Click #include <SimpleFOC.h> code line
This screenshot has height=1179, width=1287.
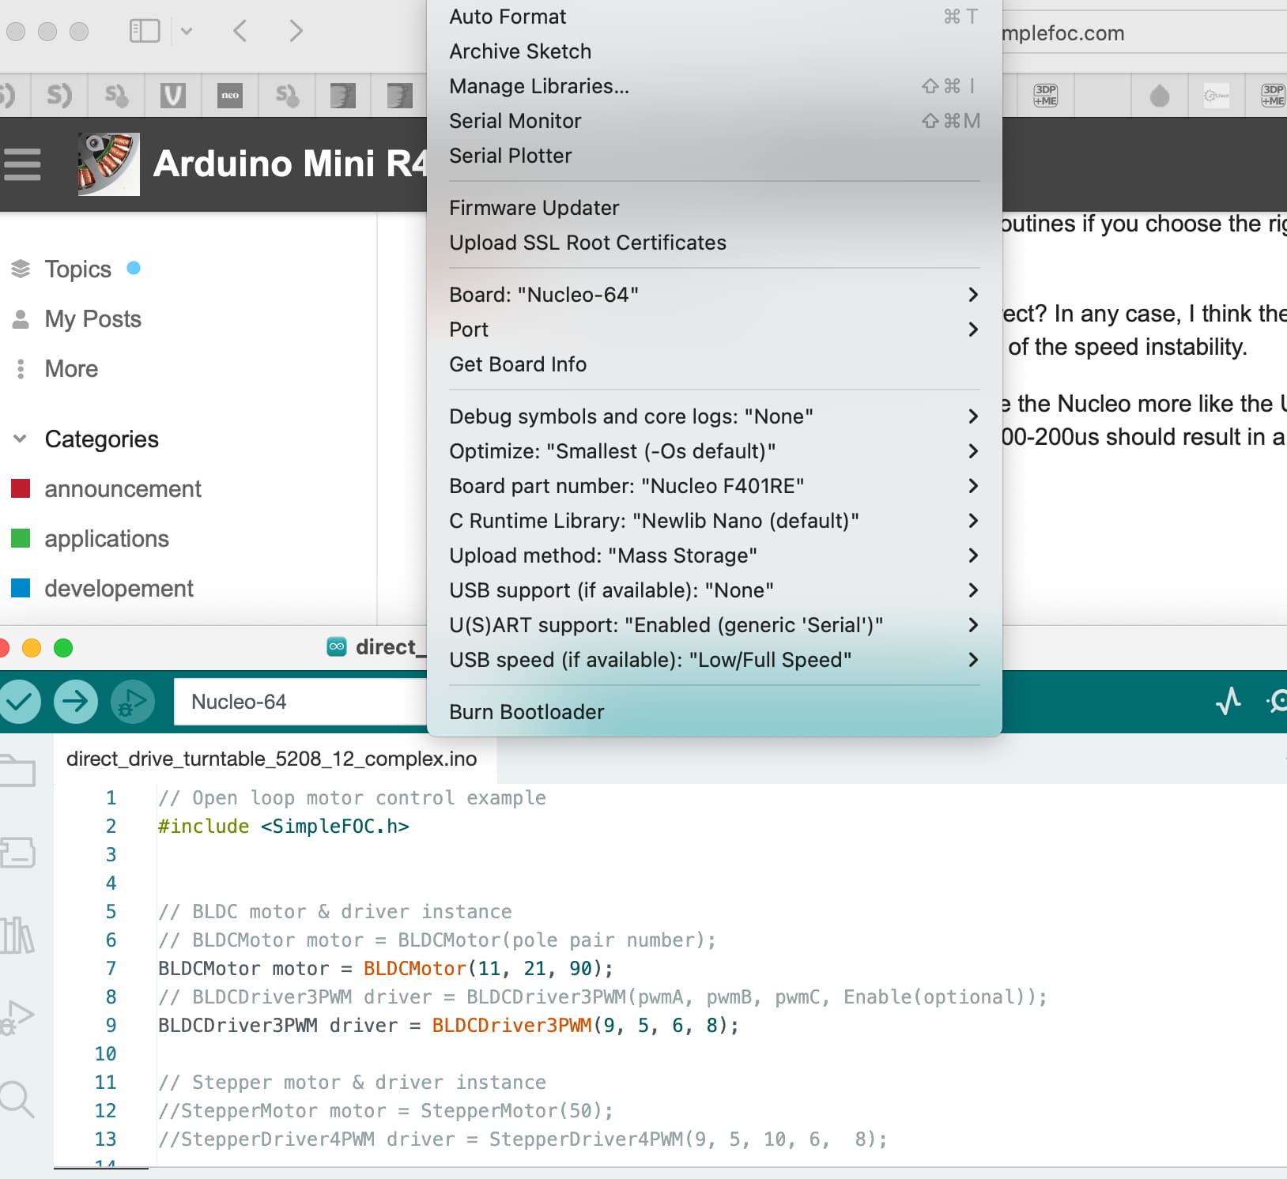point(284,826)
